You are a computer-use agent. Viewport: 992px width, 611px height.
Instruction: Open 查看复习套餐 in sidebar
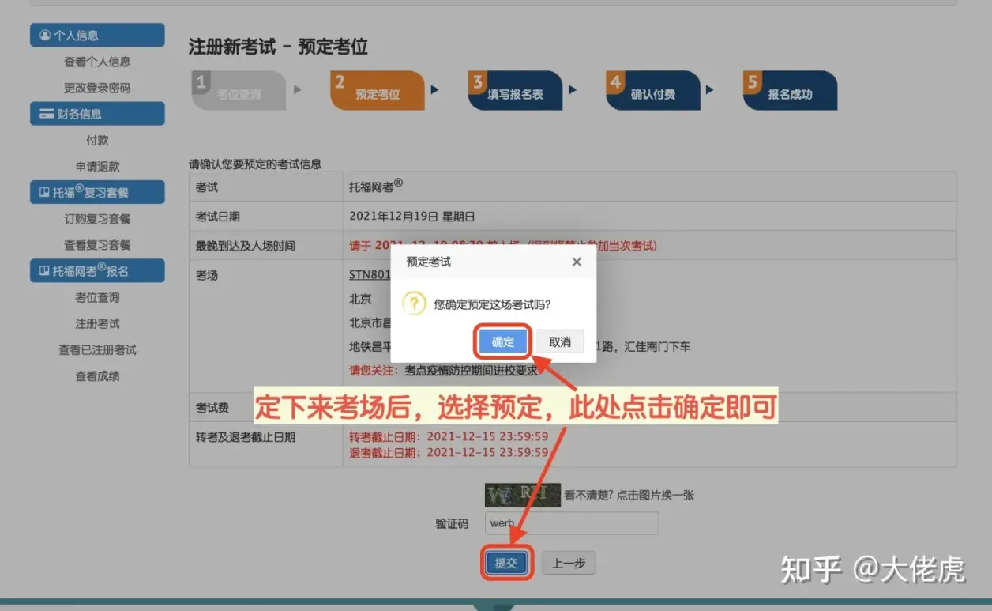[x=97, y=245]
